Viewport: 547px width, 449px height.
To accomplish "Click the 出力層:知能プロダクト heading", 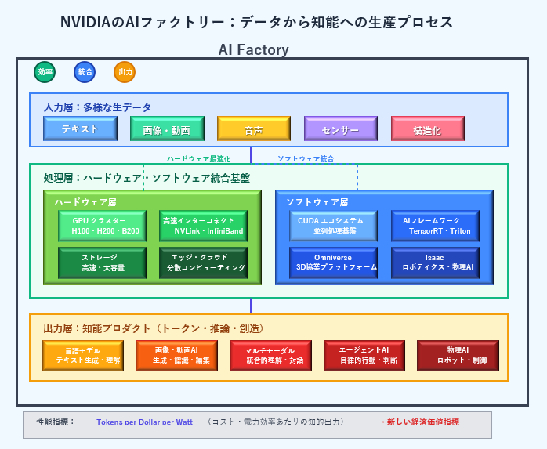I will pos(154,328).
